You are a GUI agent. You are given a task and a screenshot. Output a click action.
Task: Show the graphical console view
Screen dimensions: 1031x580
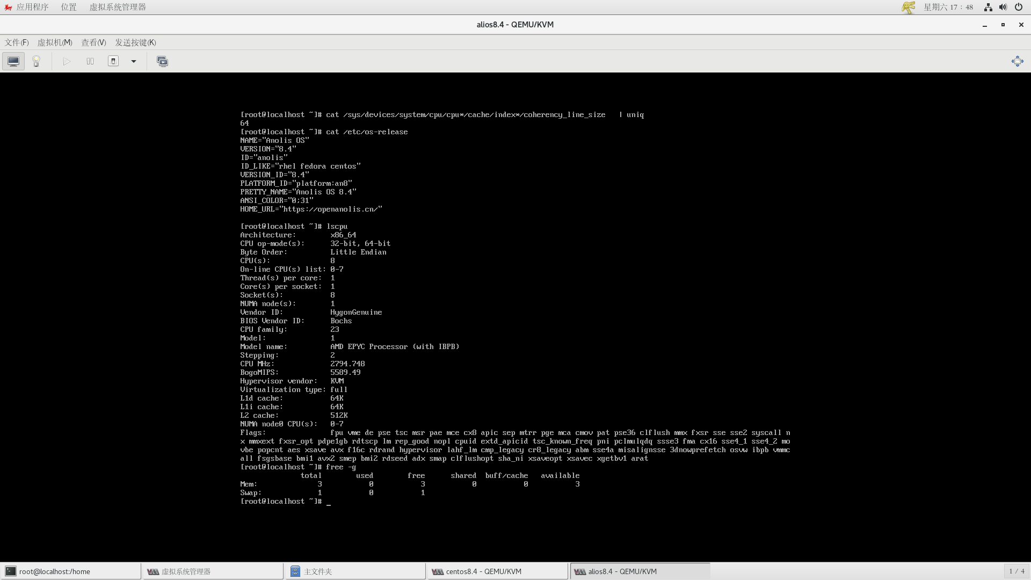(x=13, y=61)
